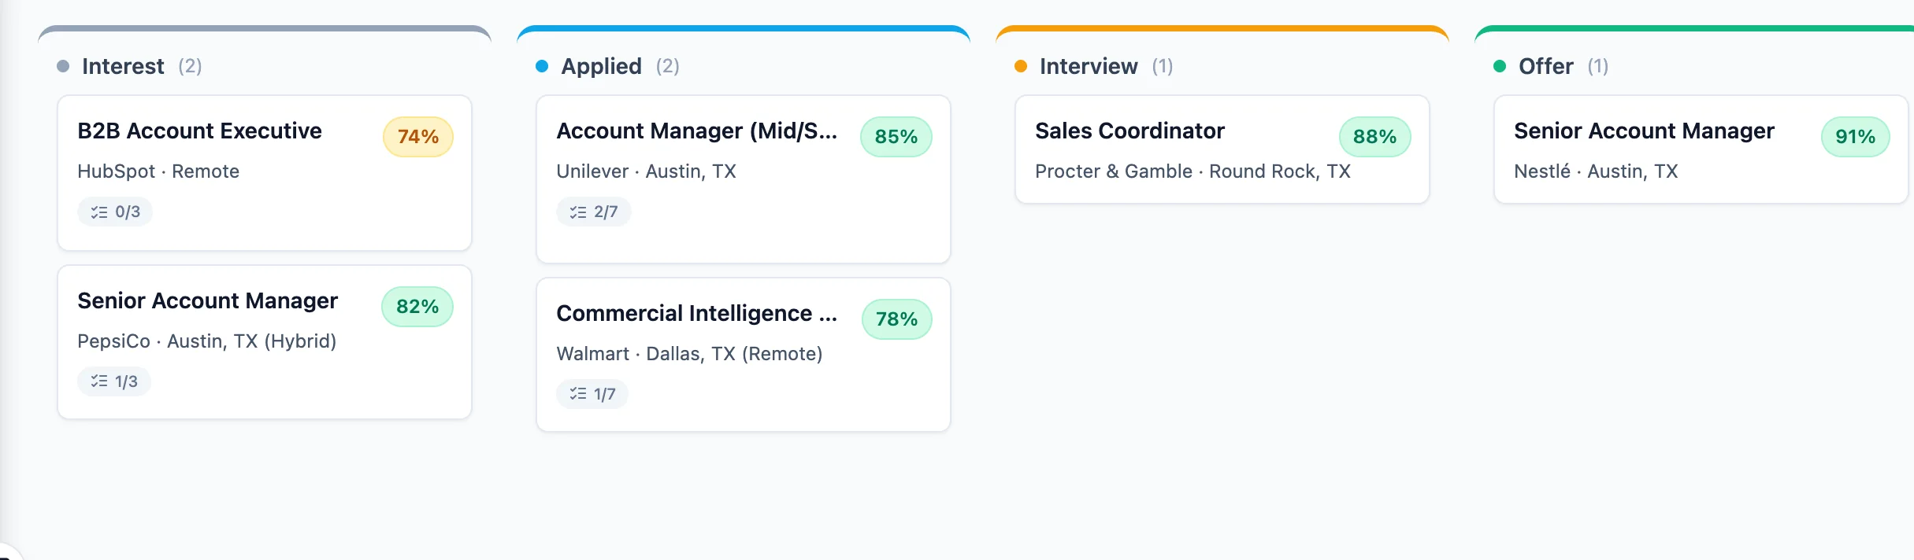Click the Interest column count (2)
The width and height of the screenshot is (1914, 560).
tap(190, 66)
